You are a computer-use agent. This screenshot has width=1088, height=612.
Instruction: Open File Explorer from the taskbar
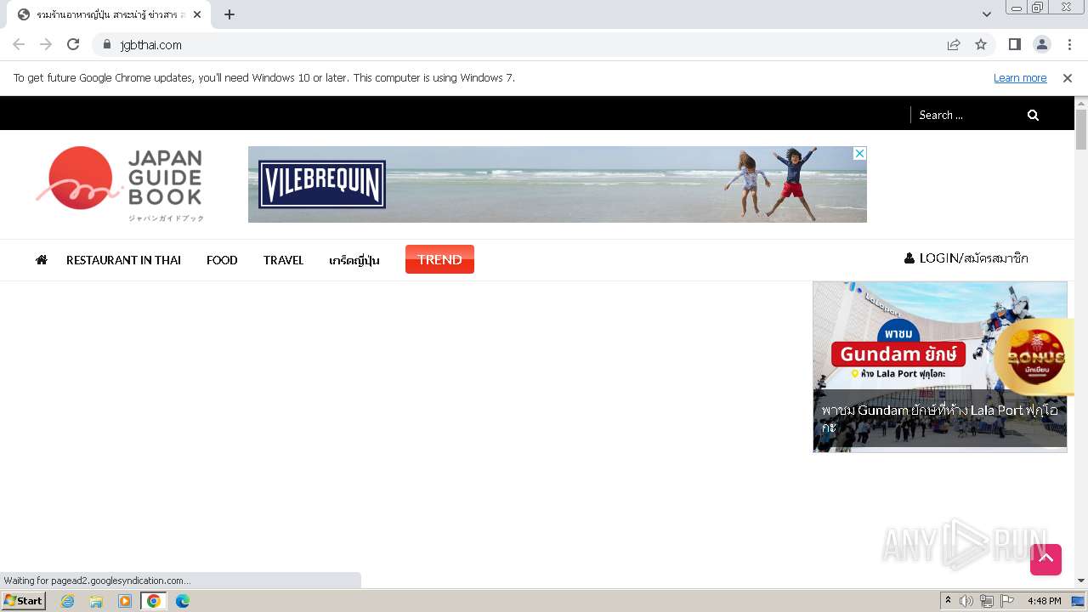point(96,601)
